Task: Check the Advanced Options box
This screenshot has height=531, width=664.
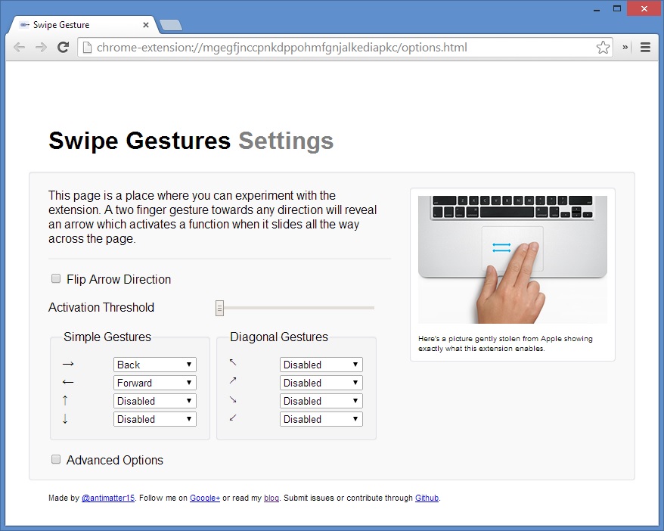Action: [x=55, y=459]
